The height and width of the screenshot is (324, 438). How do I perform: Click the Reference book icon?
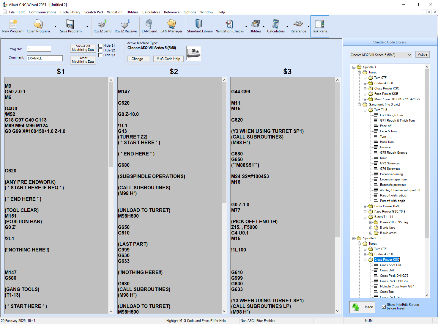coord(298,24)
